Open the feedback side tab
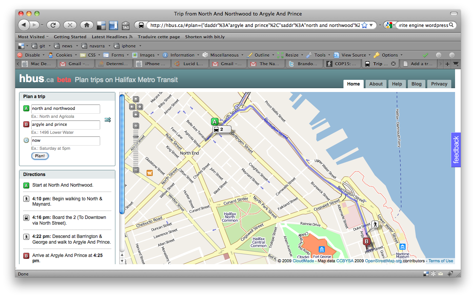 tap(456, 150)
